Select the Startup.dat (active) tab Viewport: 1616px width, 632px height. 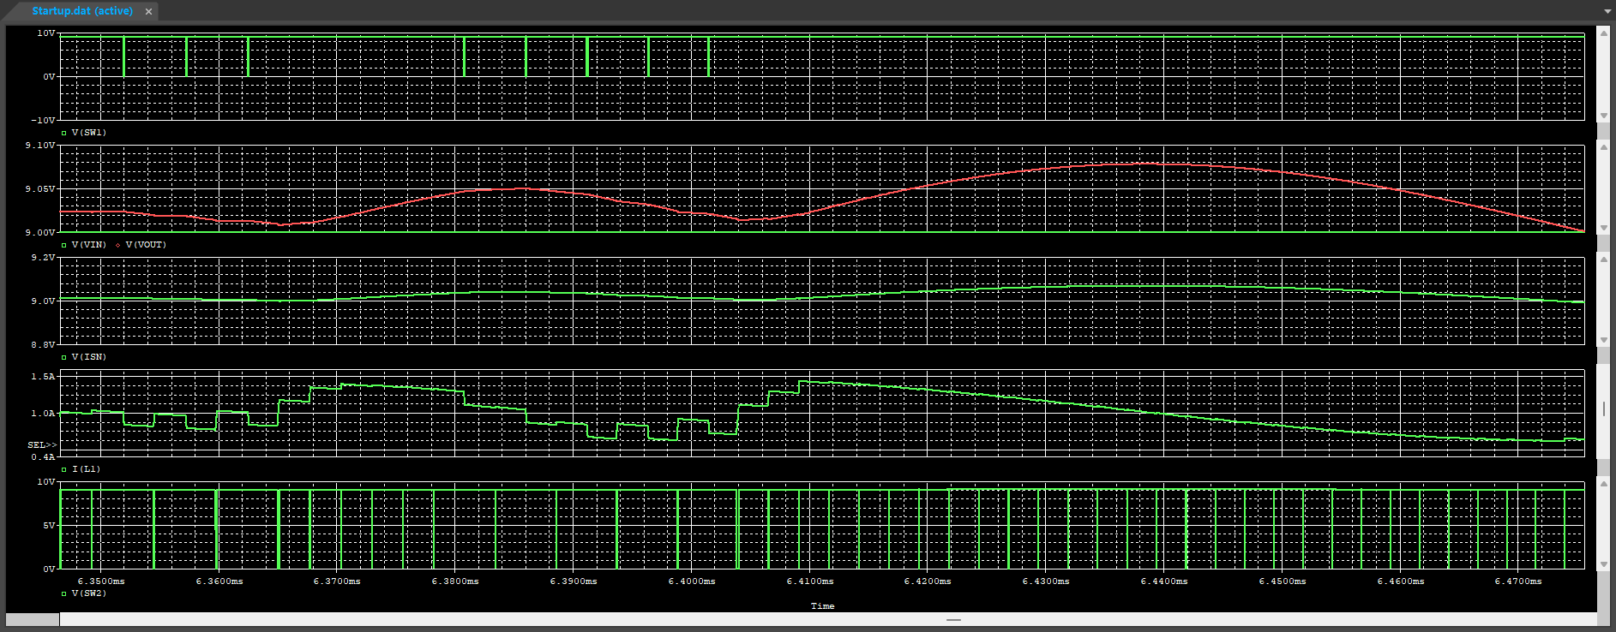click(82, 11)
